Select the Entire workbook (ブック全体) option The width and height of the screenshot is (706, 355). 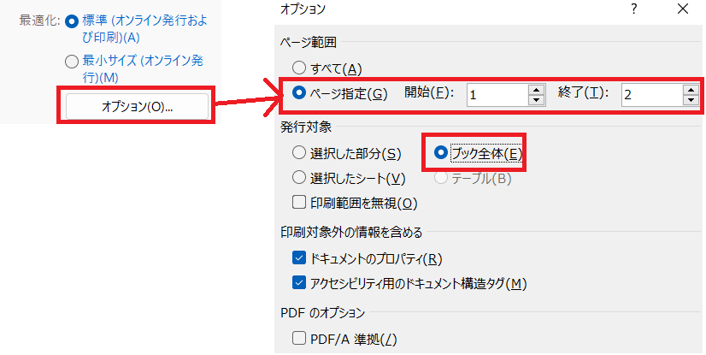(441, 153)
